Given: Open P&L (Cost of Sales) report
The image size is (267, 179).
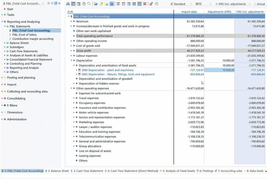Looking at the screenshot, I should (24, 35).
